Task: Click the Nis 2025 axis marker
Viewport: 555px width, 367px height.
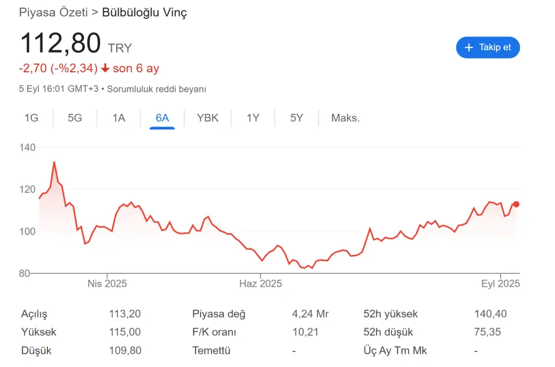Action: coord(108,283)
